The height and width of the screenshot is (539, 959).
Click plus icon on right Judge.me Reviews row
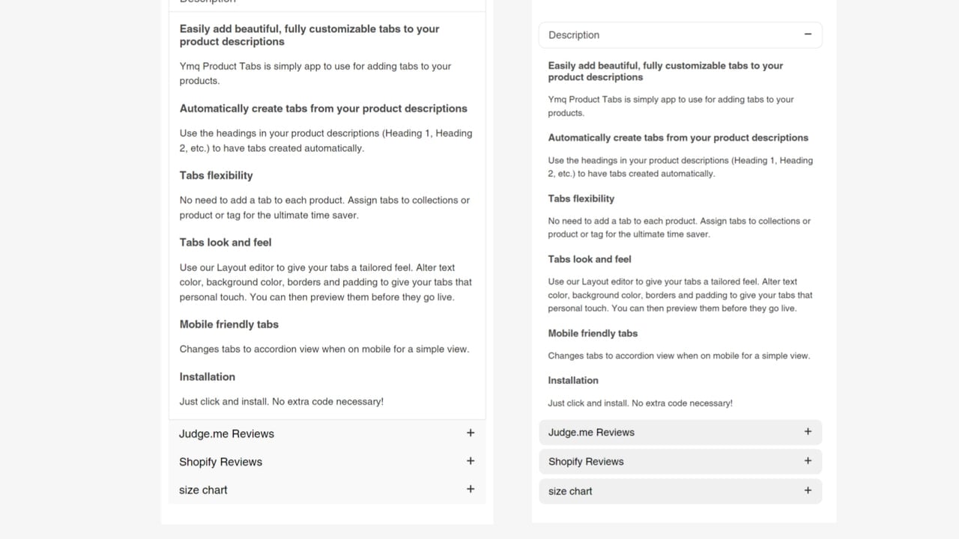point(808,431)
